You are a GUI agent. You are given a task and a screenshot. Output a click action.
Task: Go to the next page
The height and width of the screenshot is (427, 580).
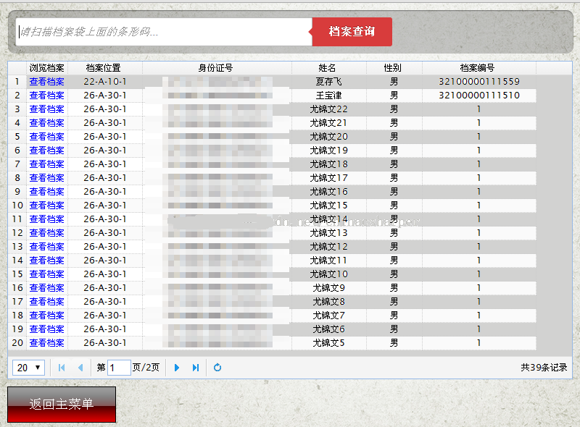(178, 368)
